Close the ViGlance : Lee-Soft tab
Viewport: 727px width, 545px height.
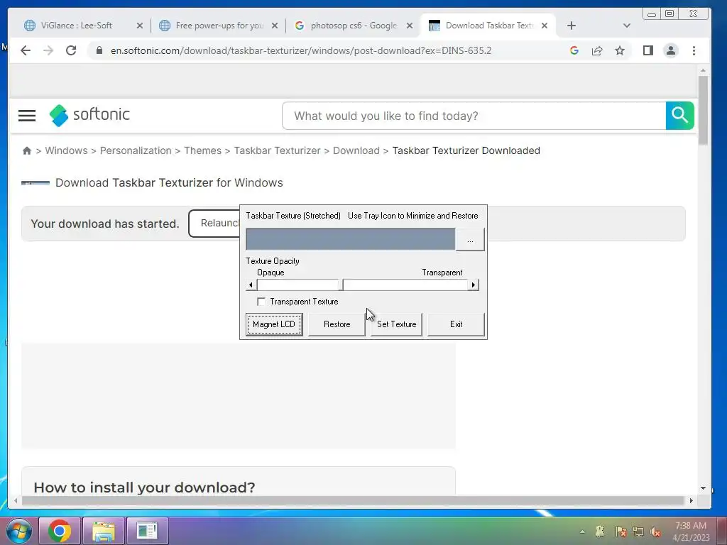(140, 26)
